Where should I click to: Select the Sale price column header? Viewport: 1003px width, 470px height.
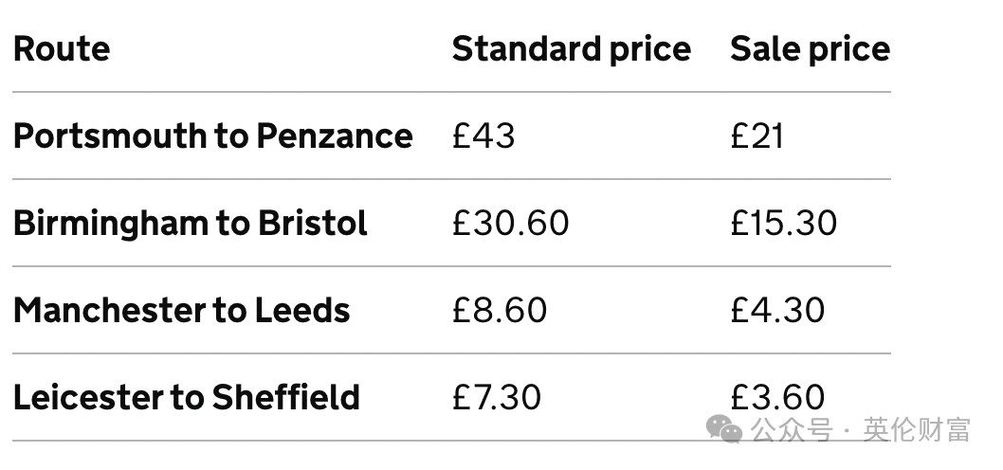click(x=810, y=48)
